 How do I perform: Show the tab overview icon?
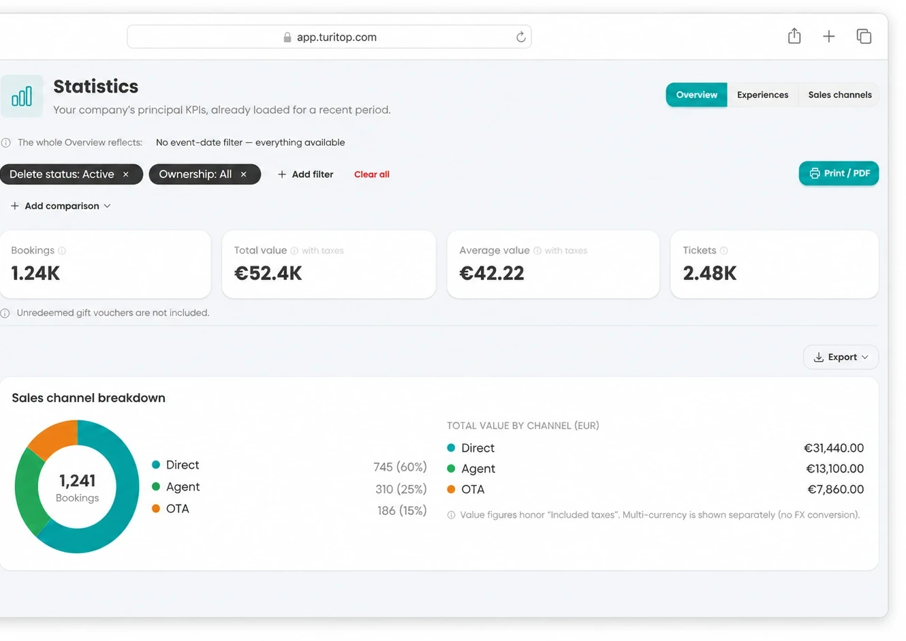point(864,37)
